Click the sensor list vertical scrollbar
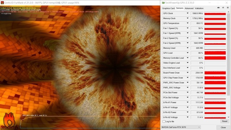The height and width of the screenshot is (130, 231). tap(228, 55)
